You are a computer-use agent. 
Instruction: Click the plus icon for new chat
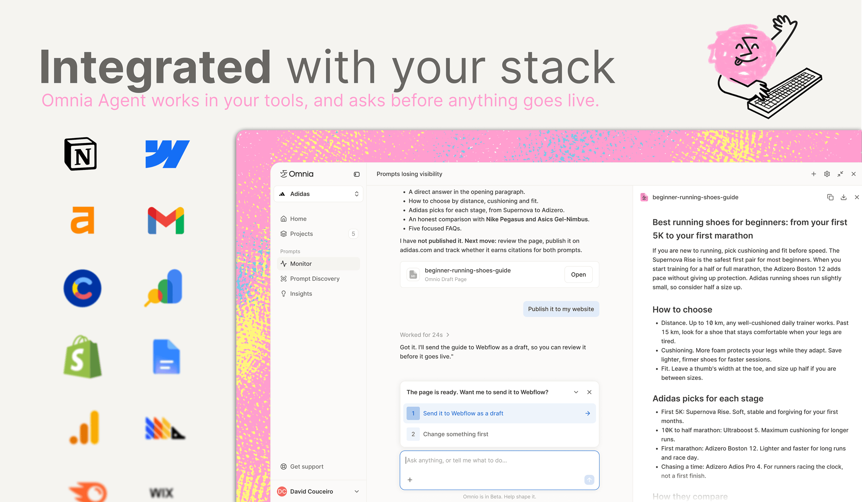point(813,174)
